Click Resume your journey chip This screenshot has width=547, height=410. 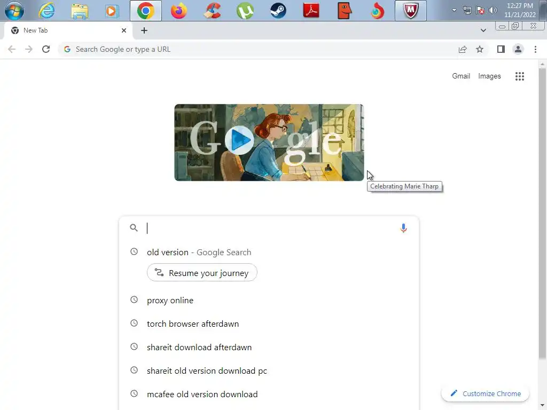pyautogui.click(x=202, y=273)
